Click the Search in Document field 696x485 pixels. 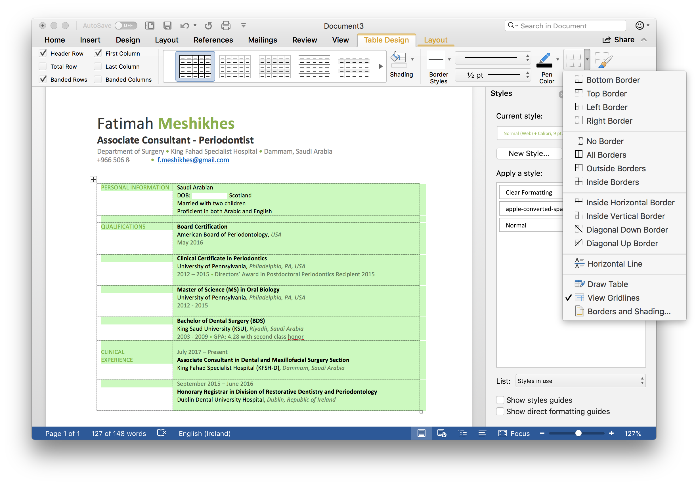(566, 26)
